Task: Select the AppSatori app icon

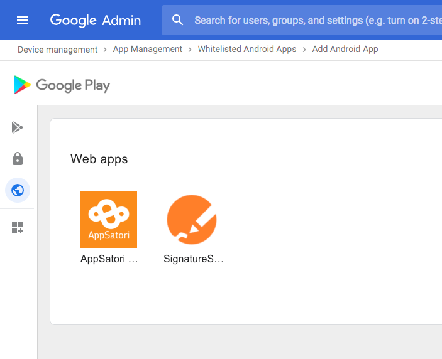Action: click(109, 220)
